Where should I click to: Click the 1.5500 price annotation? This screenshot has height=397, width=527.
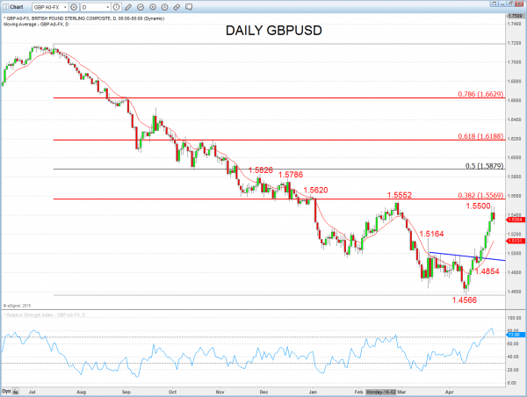(479, 206)
